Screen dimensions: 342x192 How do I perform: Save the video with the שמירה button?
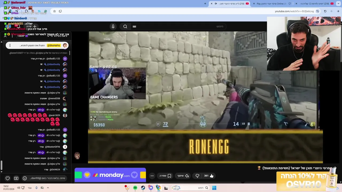(165, 176)
